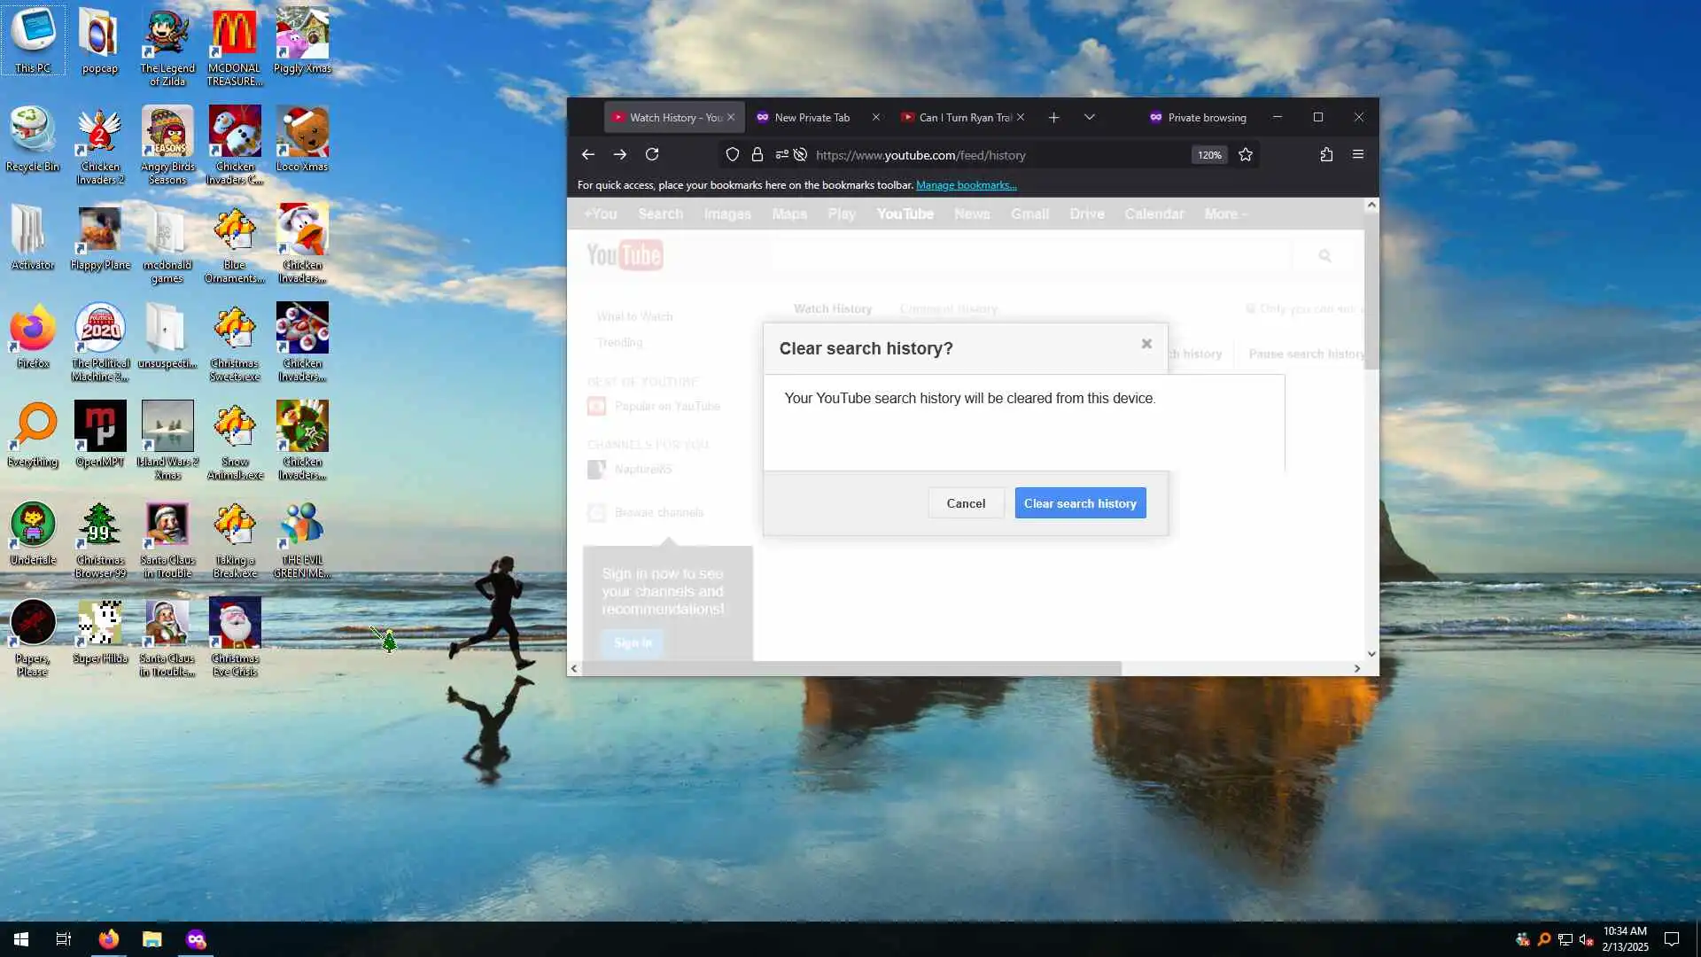Click the 120% zoom level indicator

[1209, 155]
